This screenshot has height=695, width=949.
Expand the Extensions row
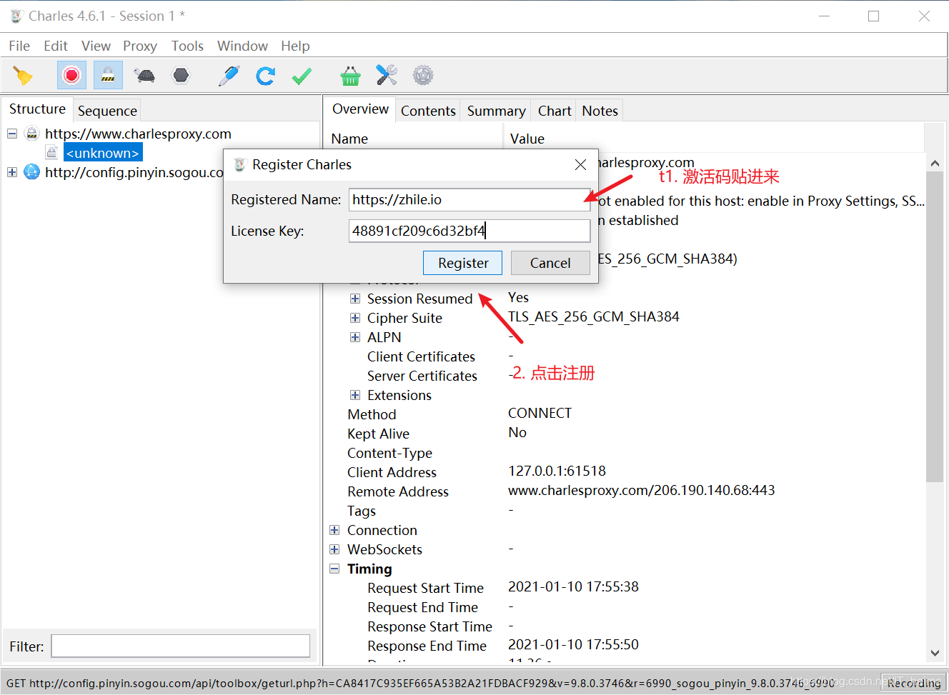(355, 395)
